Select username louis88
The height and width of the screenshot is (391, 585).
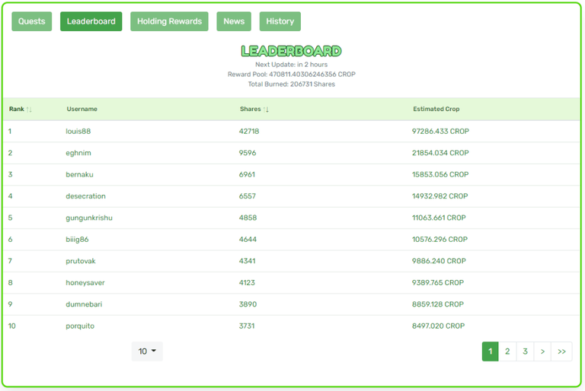click(x=78, y=131)
